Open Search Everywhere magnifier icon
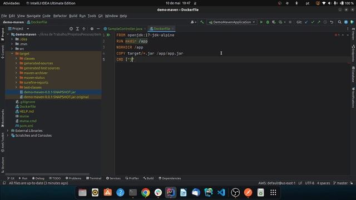The width and height of the screenshot is (356, 200). [340, 22]
